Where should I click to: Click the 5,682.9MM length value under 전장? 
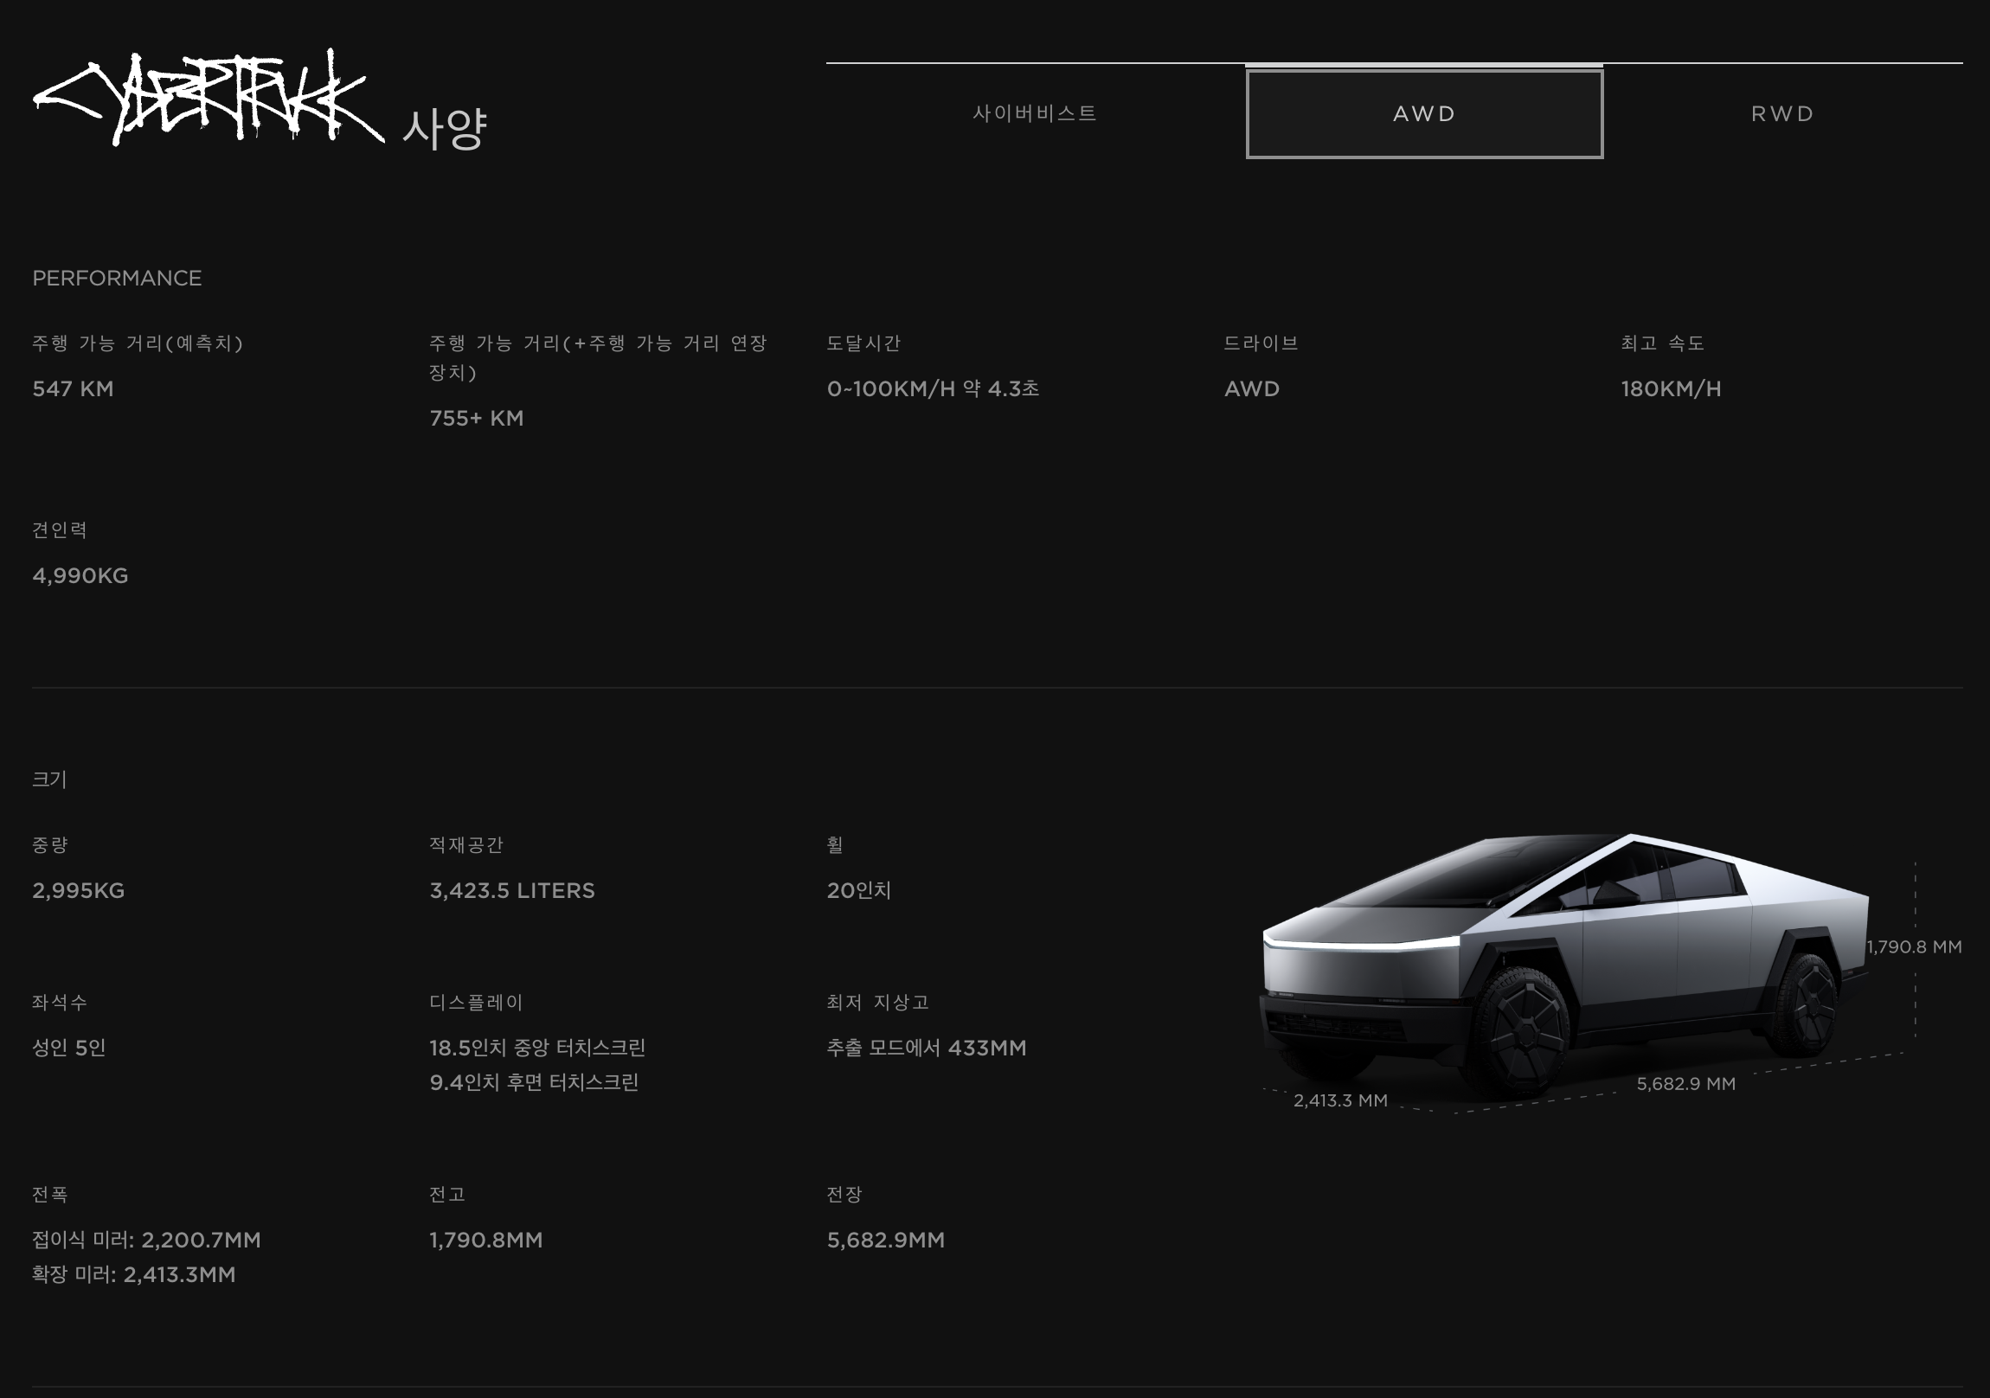point(886,1240)
